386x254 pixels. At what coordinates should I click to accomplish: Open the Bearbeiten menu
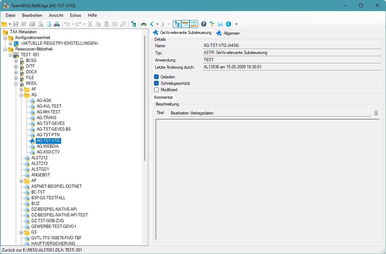tap(32, 15)
